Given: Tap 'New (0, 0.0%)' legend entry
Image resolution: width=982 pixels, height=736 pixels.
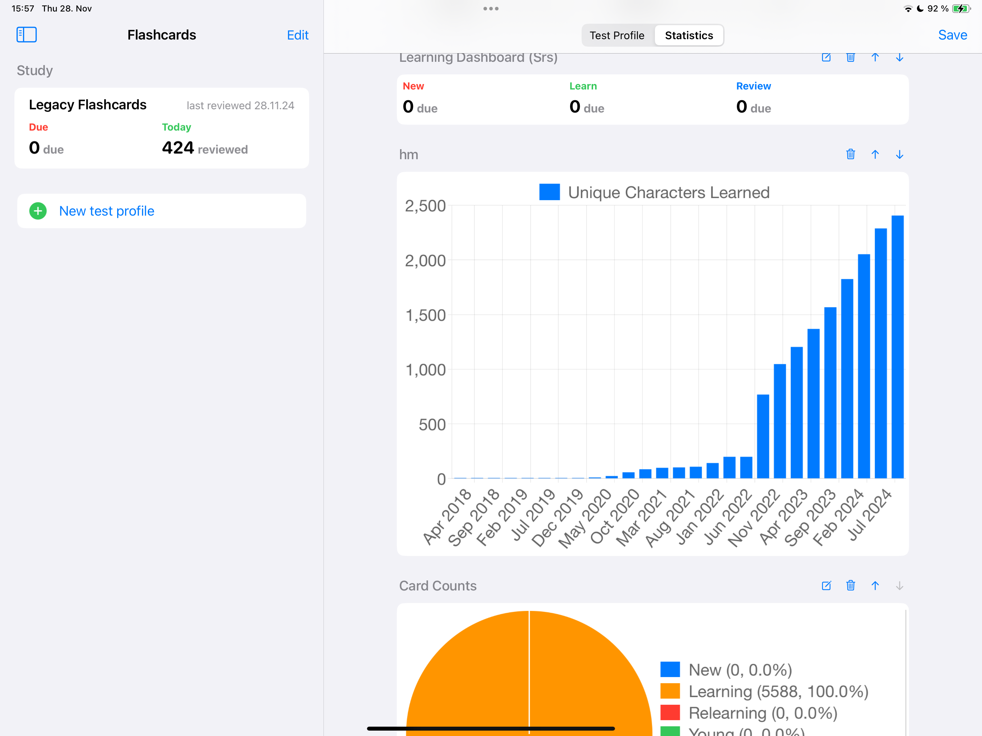Looking at the screenshot, I should coord(740,670).
